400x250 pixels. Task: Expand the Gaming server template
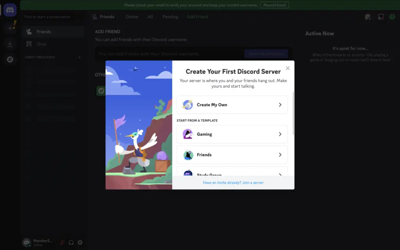232,134
